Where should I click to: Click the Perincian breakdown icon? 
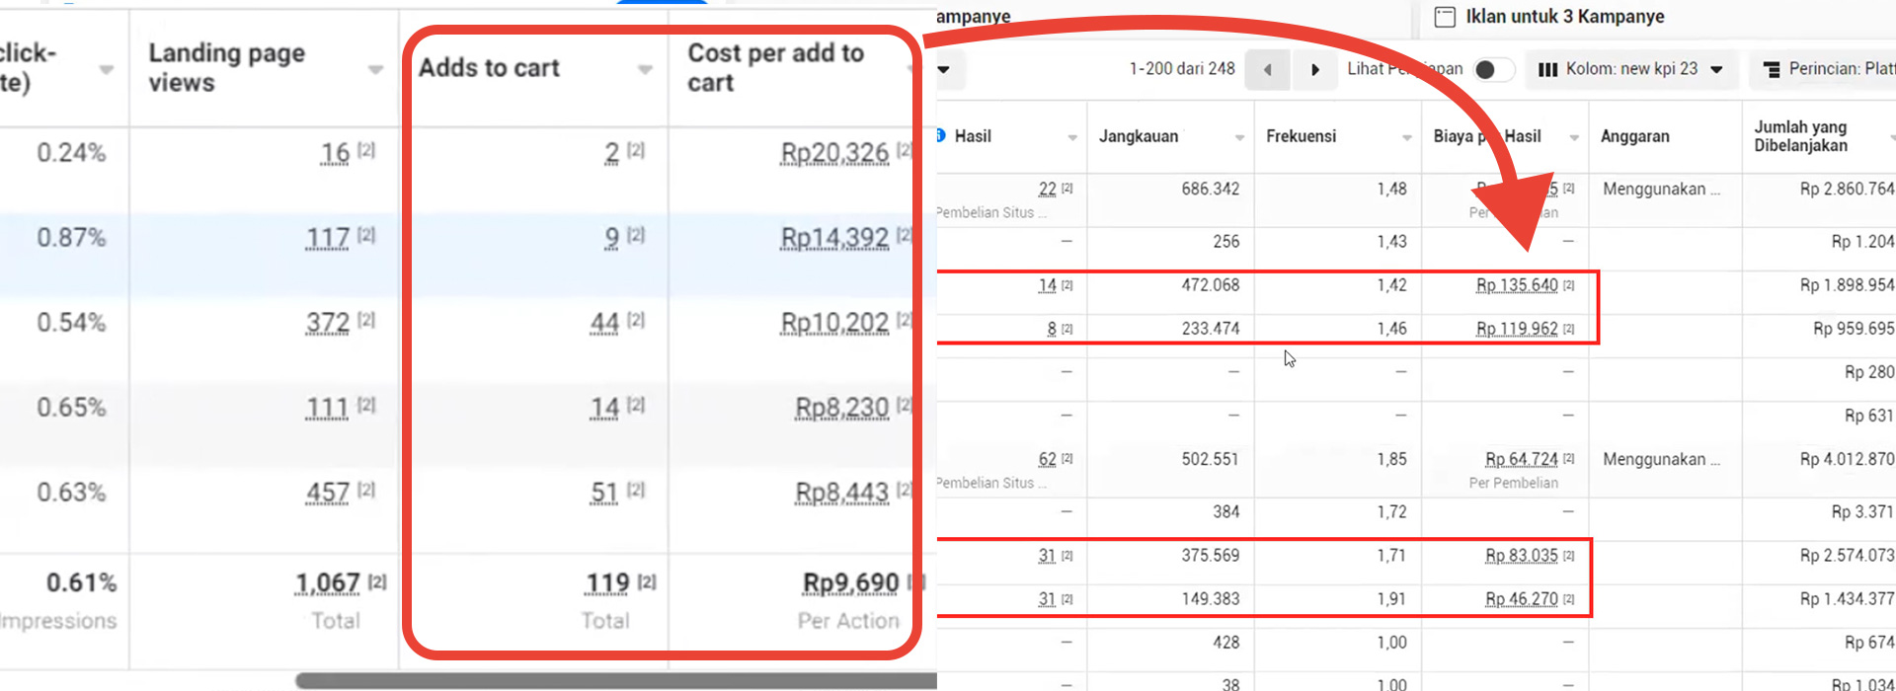[x=1772, y=69]
